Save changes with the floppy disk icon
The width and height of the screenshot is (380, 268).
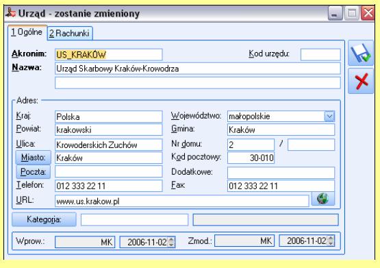[361, 53]
